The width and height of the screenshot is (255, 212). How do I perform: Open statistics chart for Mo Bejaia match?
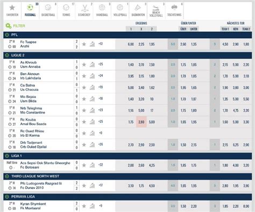[92, 99]
